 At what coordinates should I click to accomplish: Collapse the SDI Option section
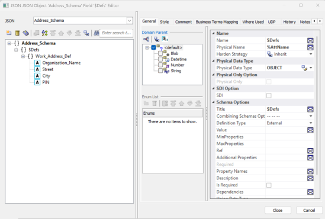(x=213, y=88)
